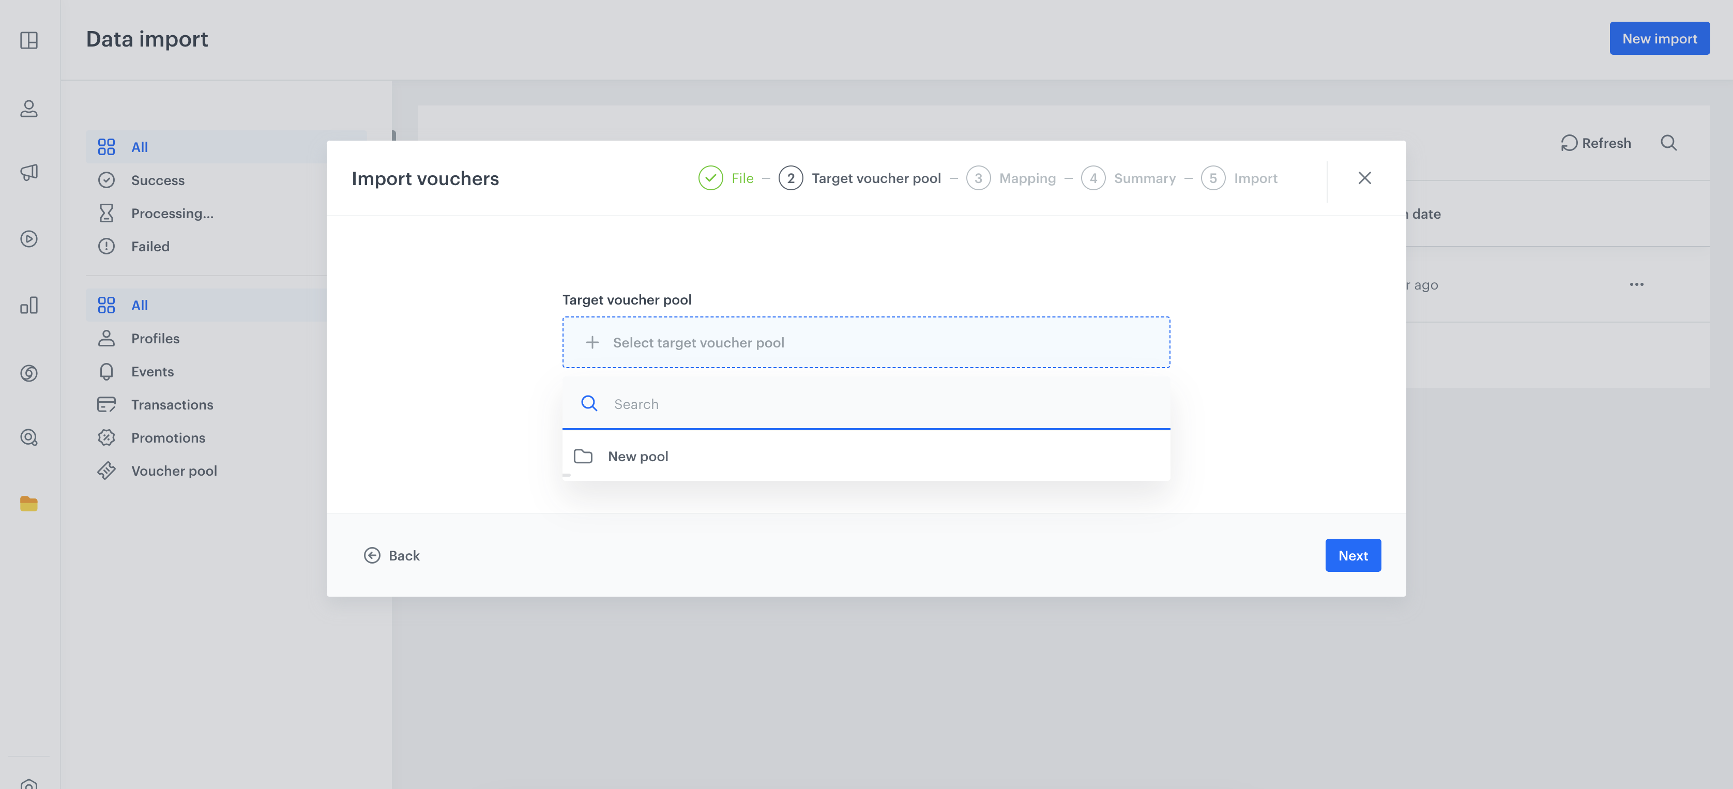
Task: Click the New import button
Action: coord(1659,38)
